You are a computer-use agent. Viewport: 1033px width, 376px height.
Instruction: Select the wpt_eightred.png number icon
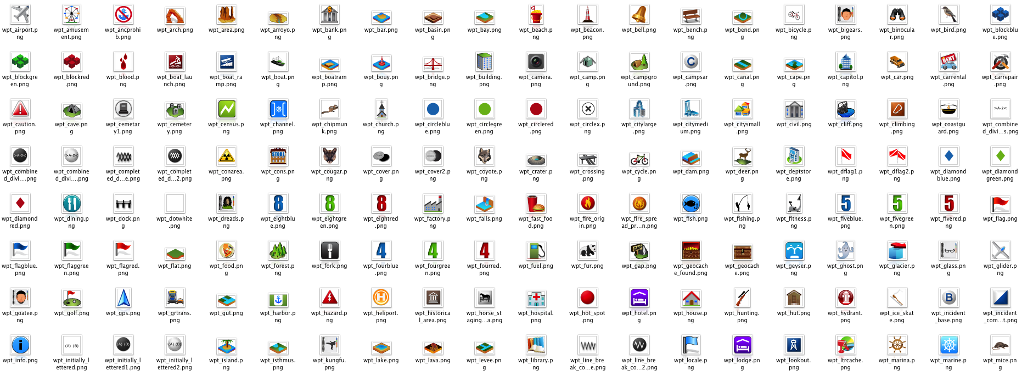click(x=381, y=203)
